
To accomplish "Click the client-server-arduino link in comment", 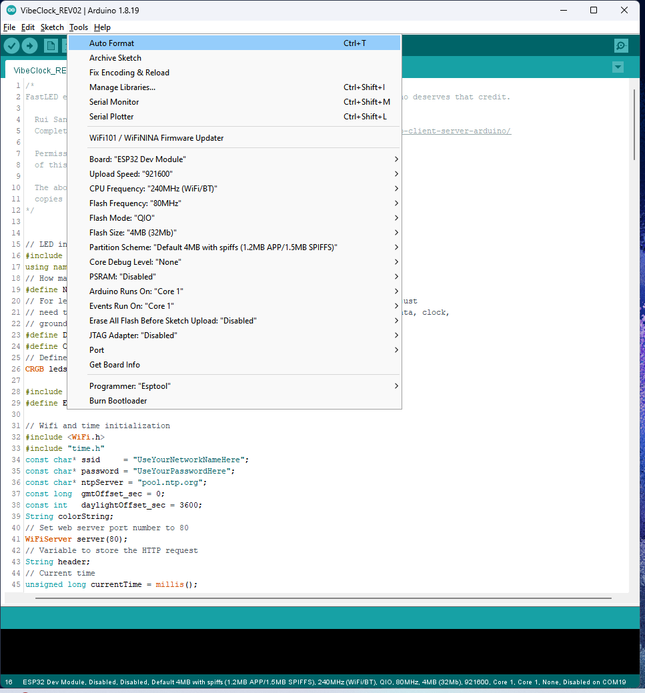I will [457, 131].
